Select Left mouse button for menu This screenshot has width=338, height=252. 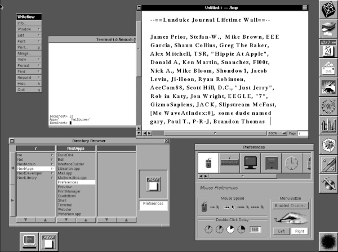pos(281,231)
